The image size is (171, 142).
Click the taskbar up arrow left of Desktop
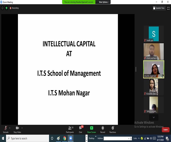(86, 136)
